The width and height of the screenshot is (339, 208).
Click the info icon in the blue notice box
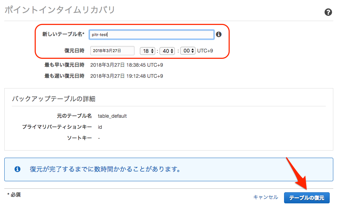[17, 169]
